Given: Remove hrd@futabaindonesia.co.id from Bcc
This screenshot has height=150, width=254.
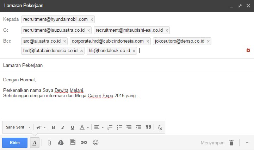Looking at the screenshot, I should click(81, 51).
